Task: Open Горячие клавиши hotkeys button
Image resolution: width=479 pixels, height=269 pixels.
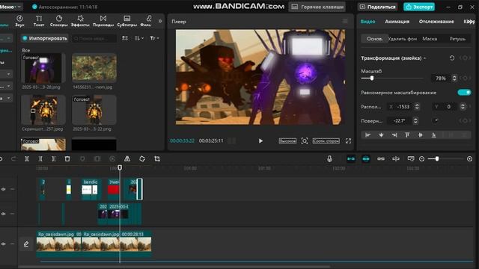Action: pos(317,7)
